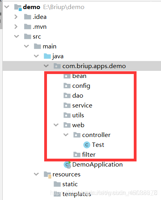Click the web package icon
The height and width of the screenshot is (200, 161).
[x=67, y=125]
